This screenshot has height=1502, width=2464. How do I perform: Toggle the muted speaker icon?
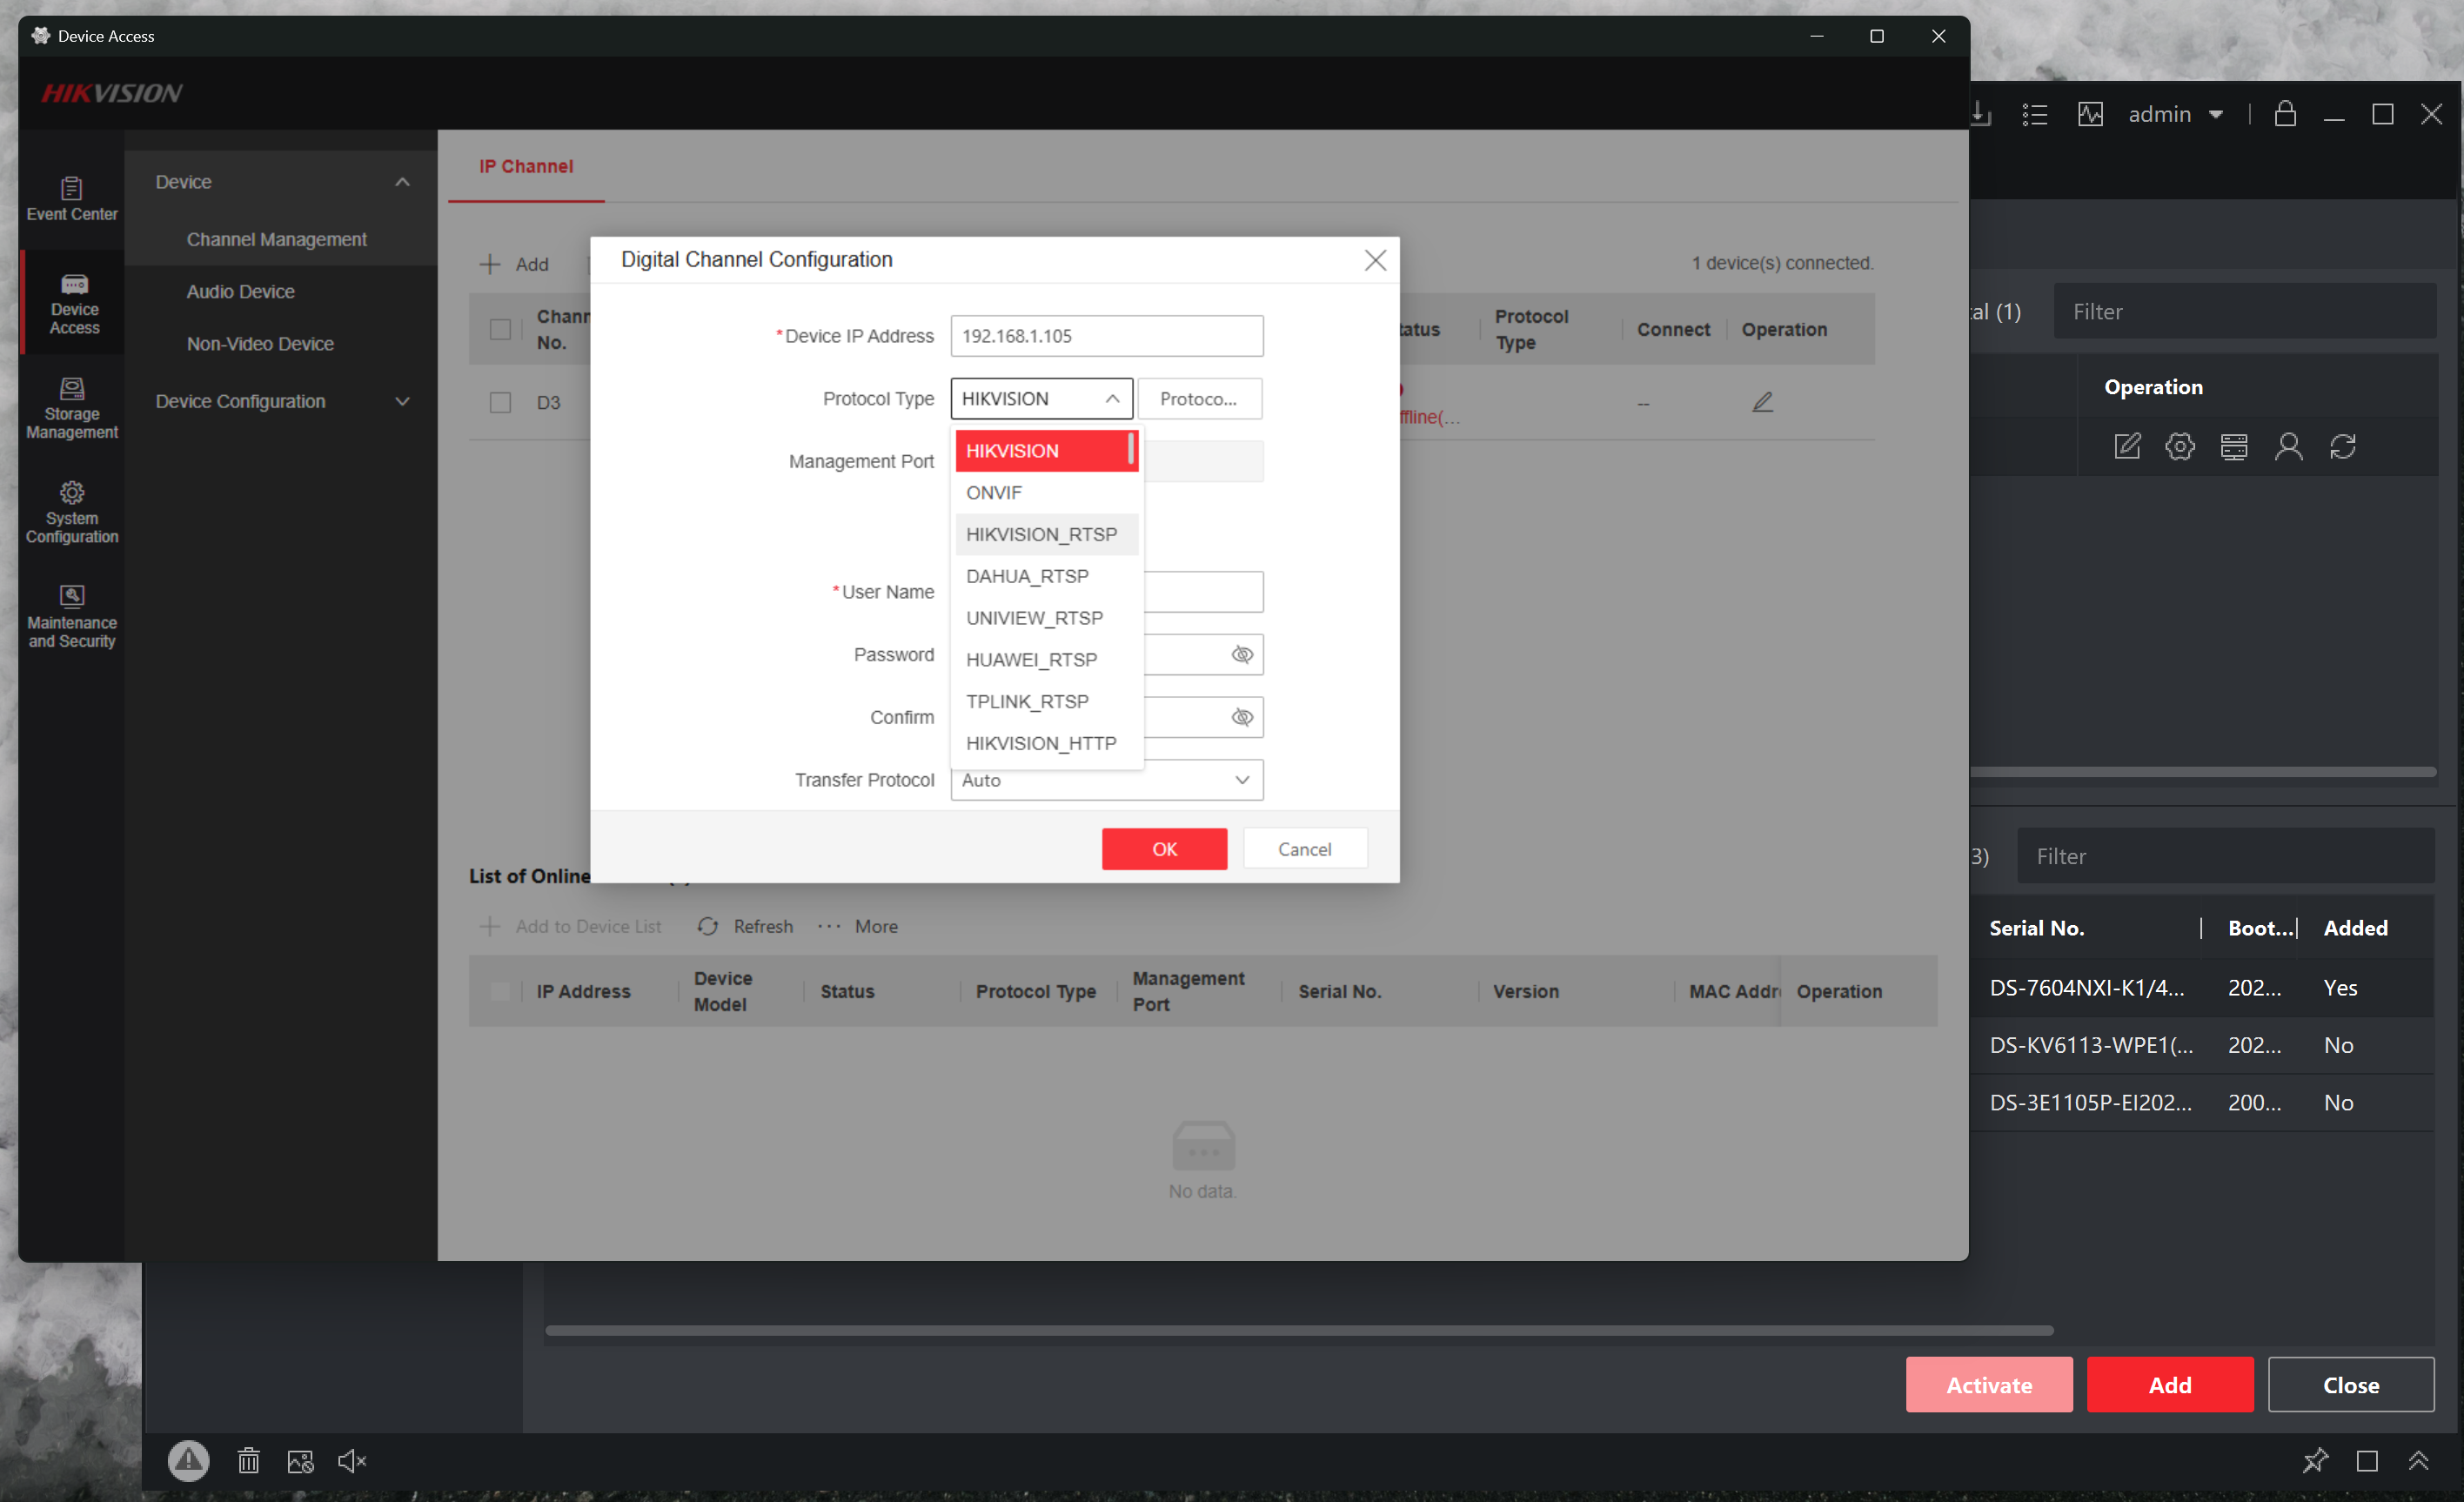click(352, 1461)
